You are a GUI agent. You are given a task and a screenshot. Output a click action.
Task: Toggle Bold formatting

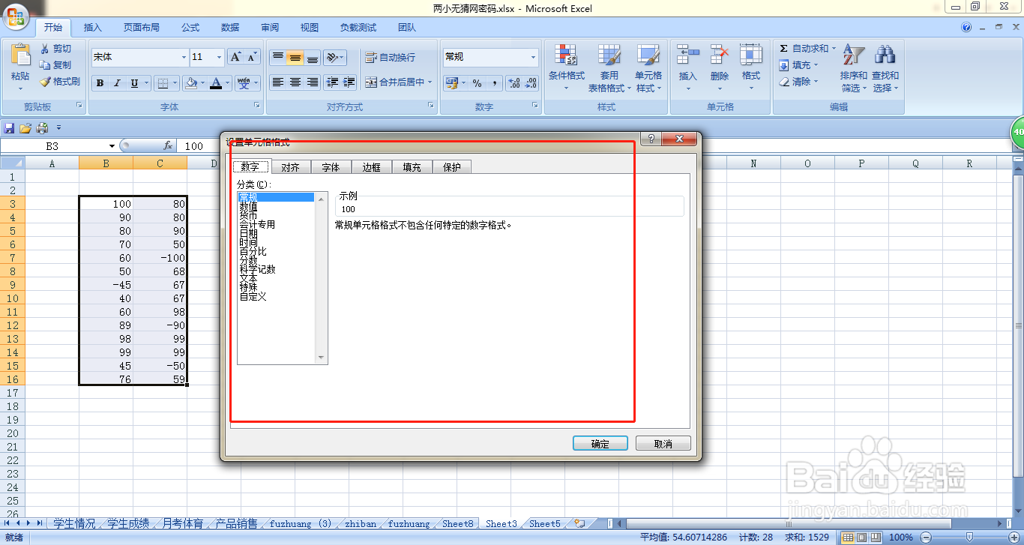[100, 83]
